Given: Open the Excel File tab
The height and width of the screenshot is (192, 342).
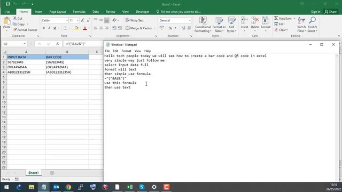Looking at the screenshot, I should (x=7, y=12).
